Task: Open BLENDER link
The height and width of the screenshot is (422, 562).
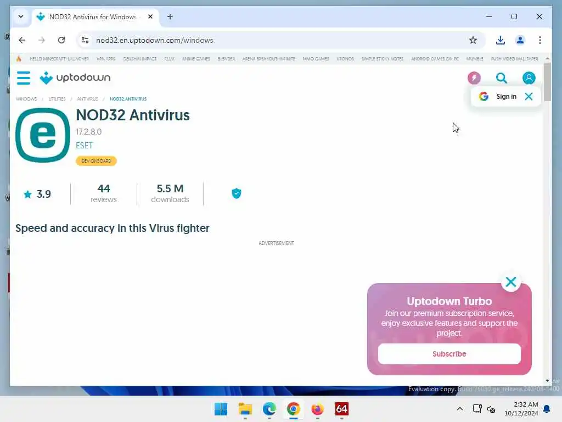Action: point(226,59)
